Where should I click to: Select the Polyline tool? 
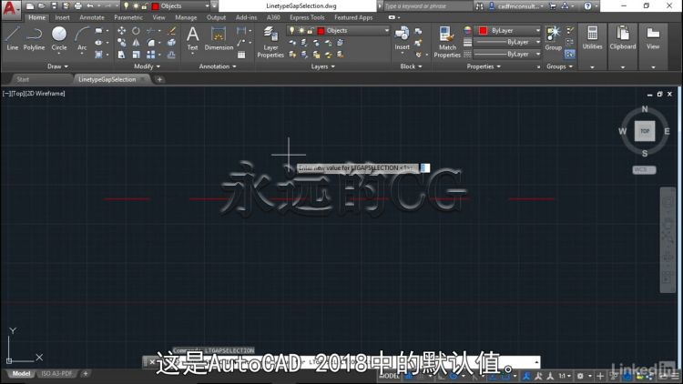tap(34, 38)
